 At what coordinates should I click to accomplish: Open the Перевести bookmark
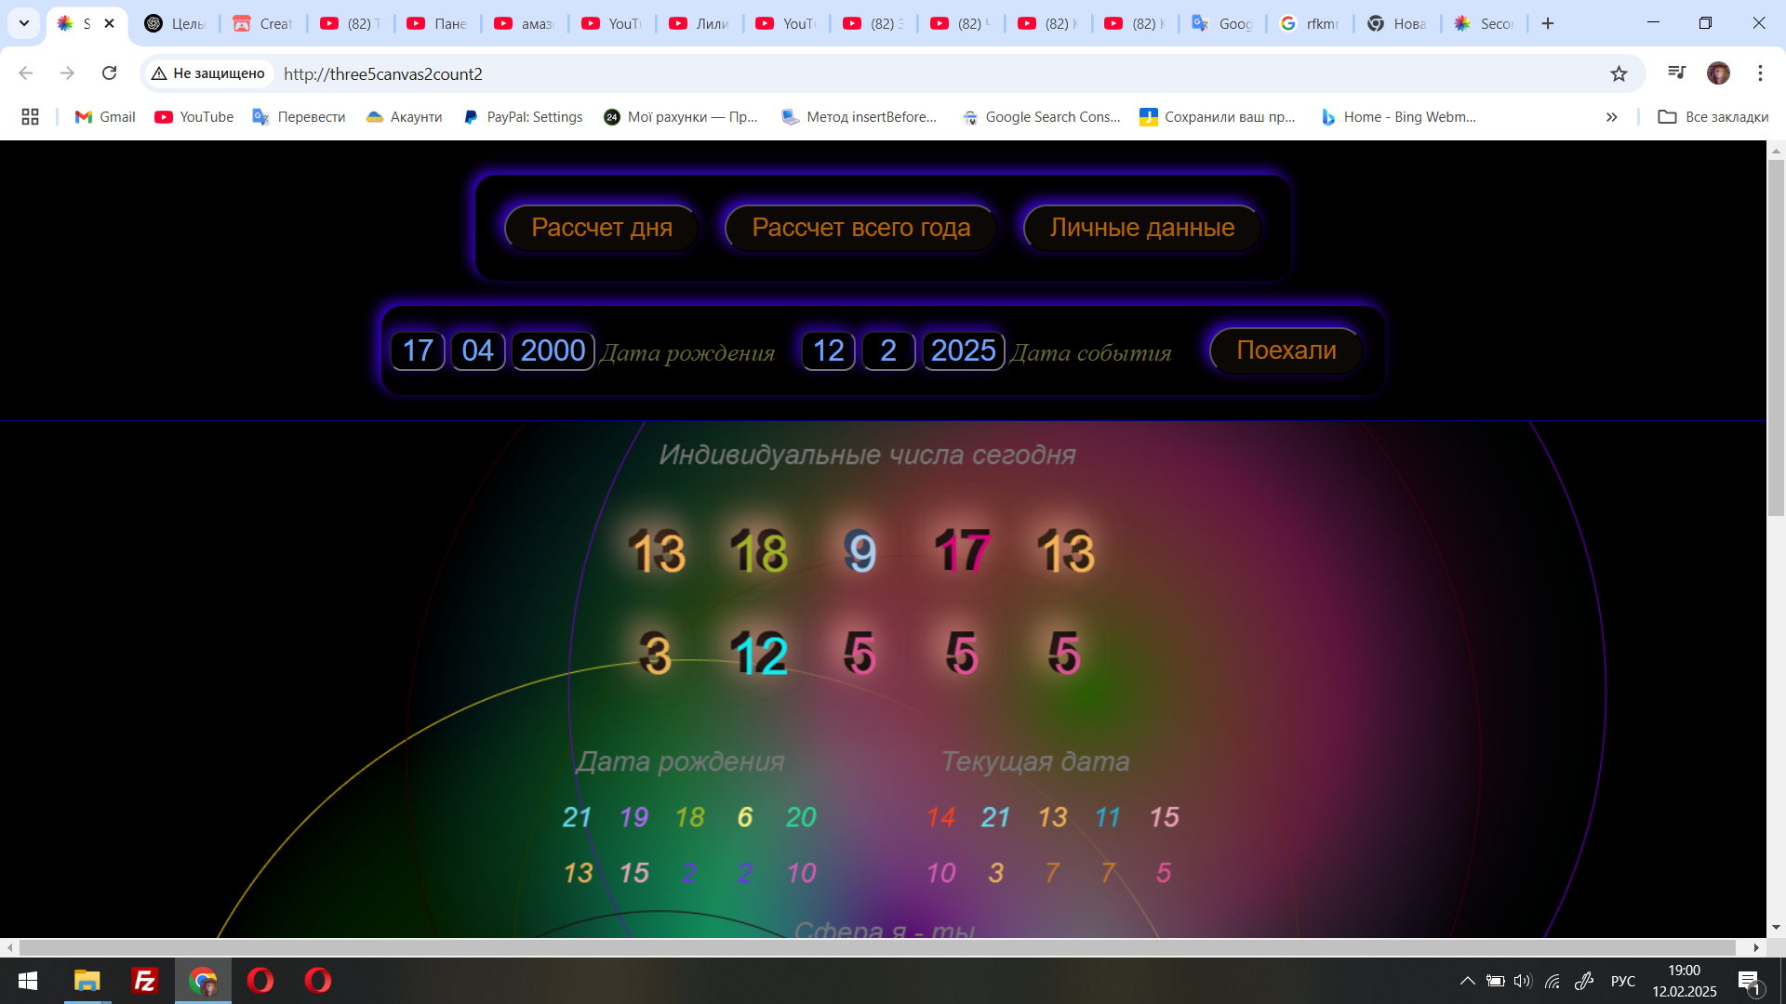point(299,117)
